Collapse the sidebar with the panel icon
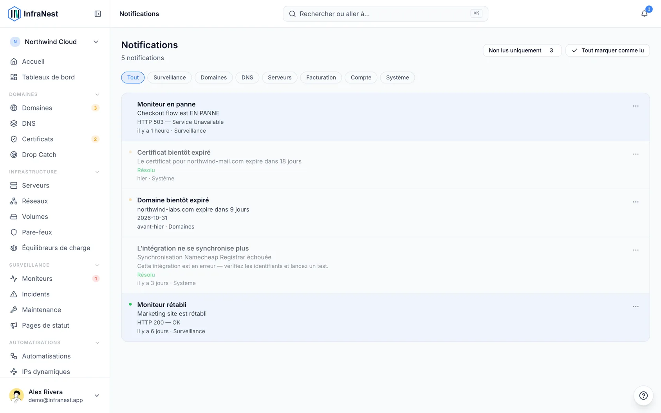The image size is (661, 413). 98,14
